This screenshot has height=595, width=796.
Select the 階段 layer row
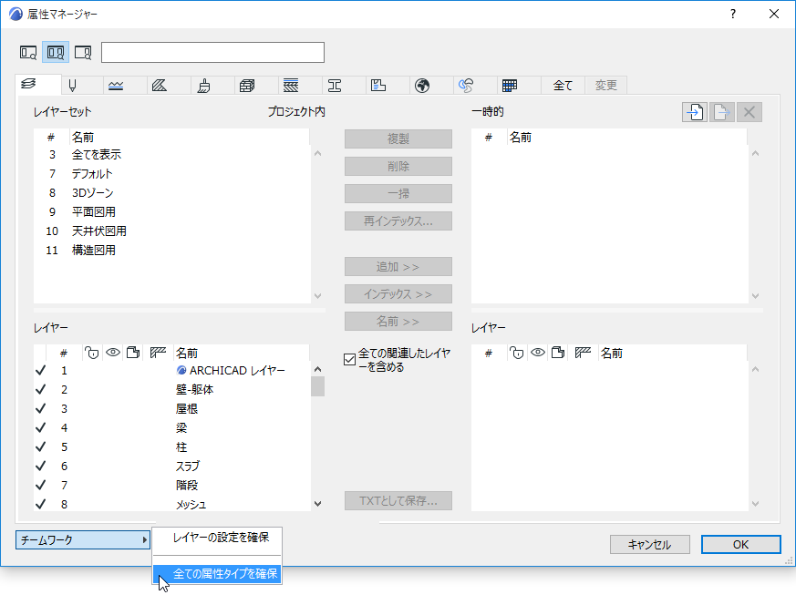[171, 486]
